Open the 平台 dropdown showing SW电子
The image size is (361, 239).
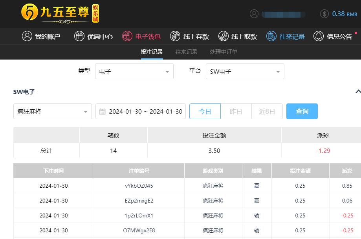pyautogui.click(x=245, y=71)
